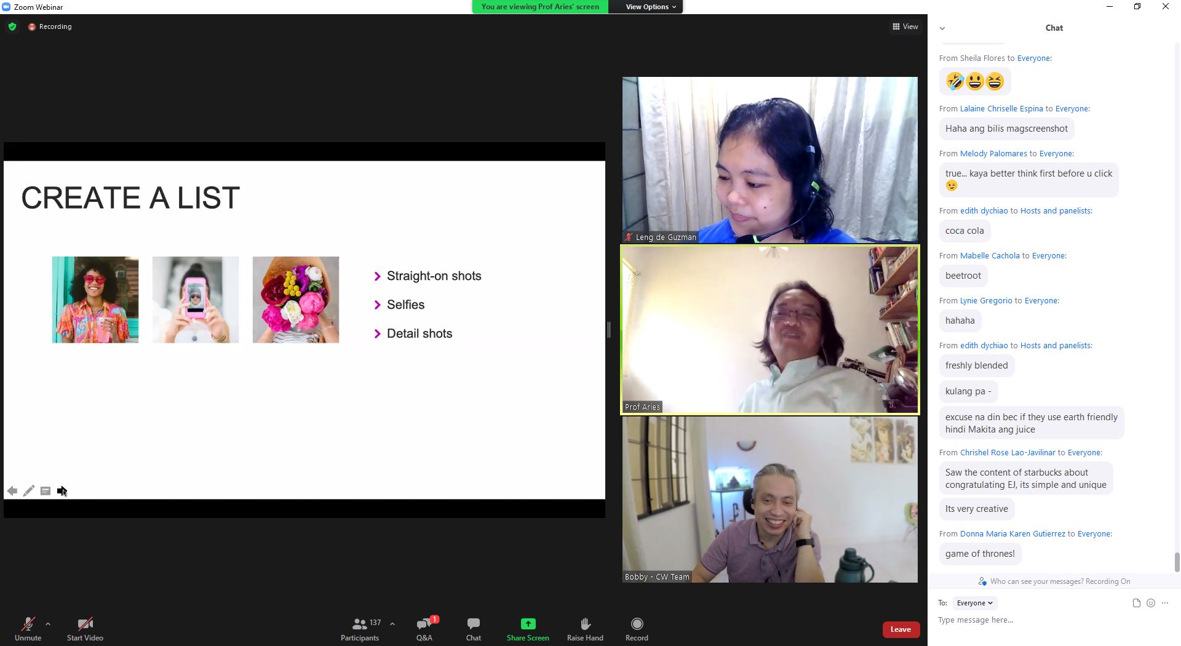
Task: Click the 'game of thrones!' chat message
Action: [980, 554]
